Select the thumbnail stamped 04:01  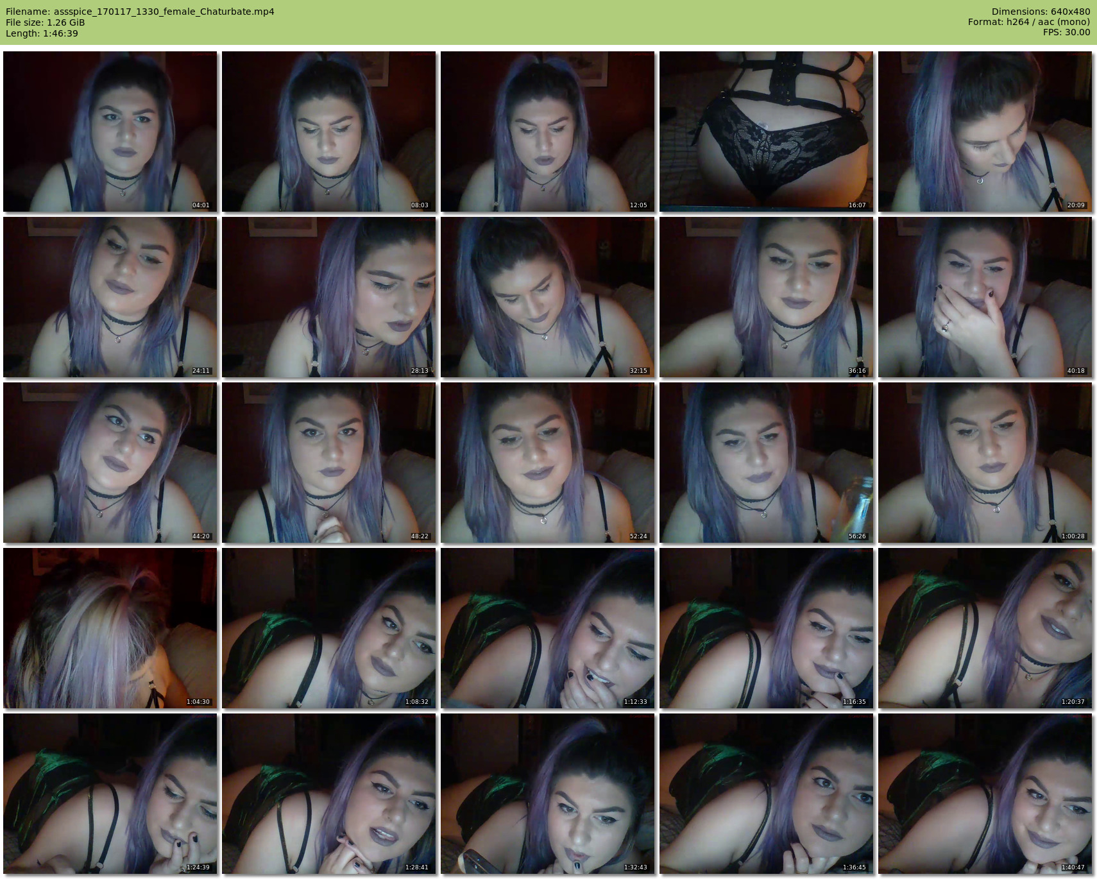(x=110, y=132)
